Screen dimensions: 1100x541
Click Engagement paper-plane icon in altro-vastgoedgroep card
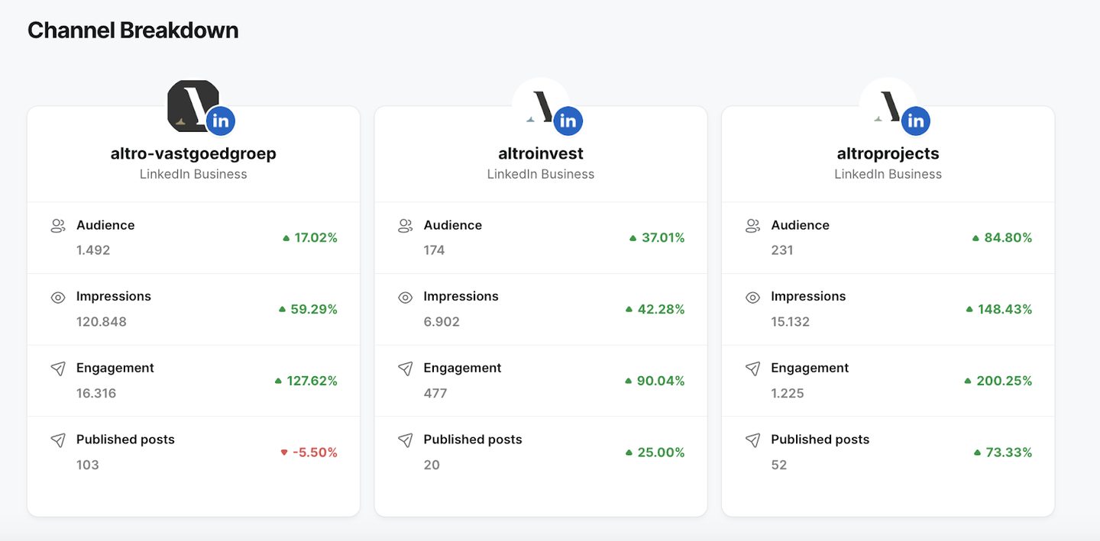(58, 369)
